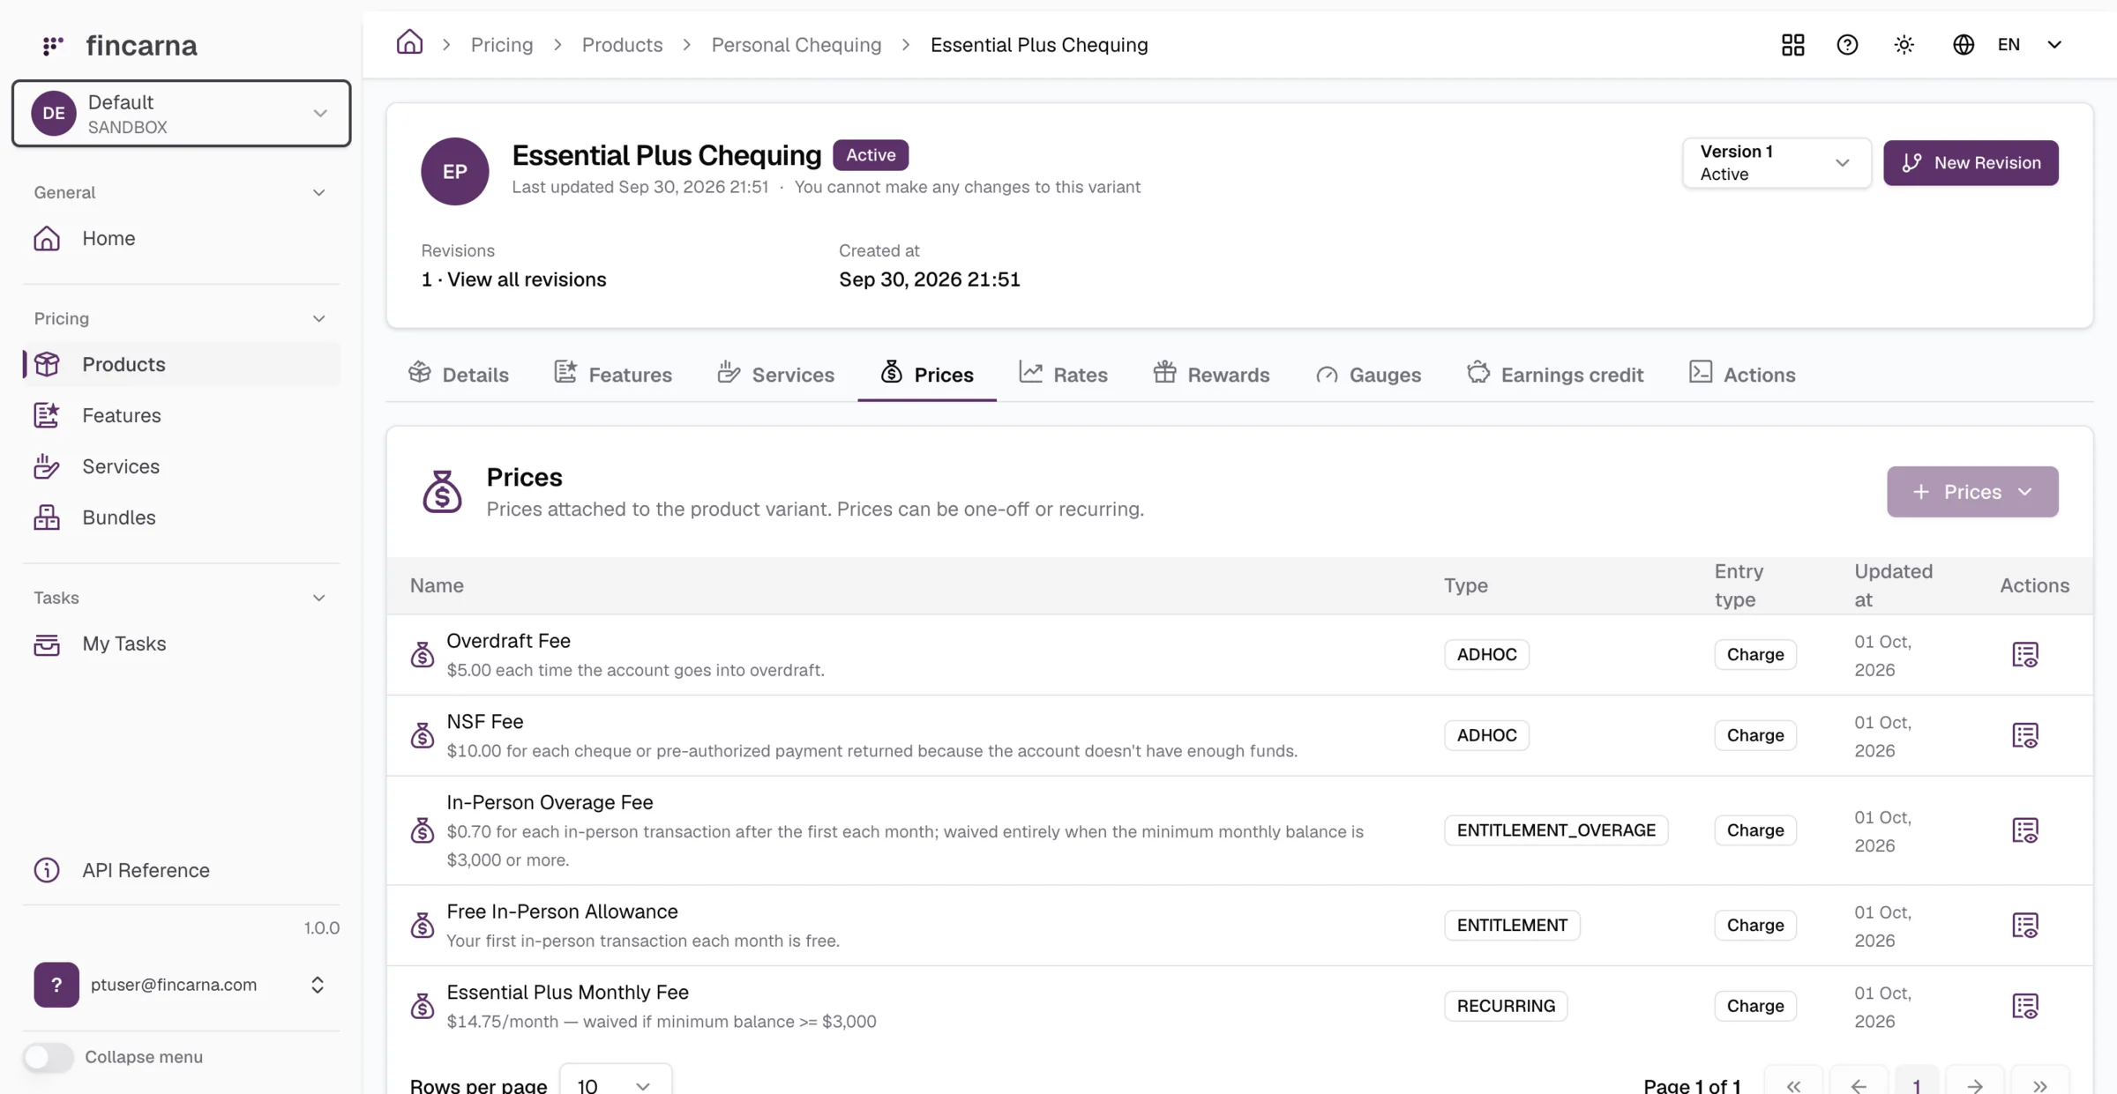Collapse the Pricing sidebar section
The image size is (2117, 1094).
[x=319, y=318]
